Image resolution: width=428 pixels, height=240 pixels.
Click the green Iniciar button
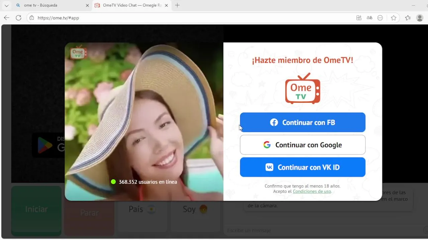point(36,211)
